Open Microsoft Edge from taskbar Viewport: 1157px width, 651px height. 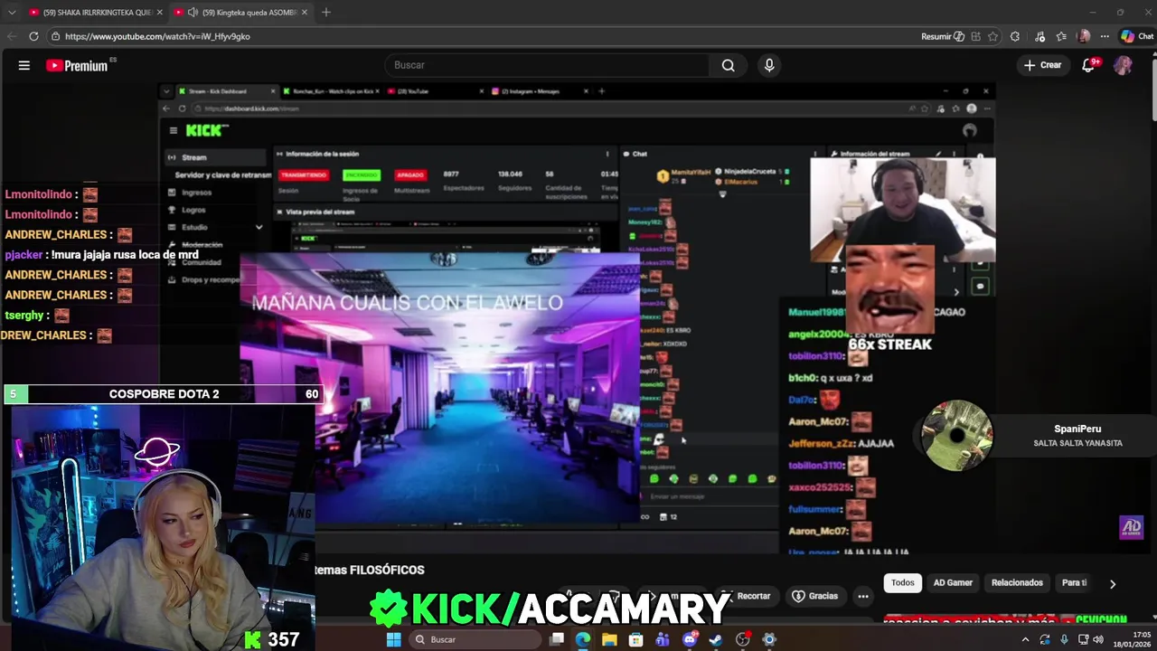pos(583,639)
